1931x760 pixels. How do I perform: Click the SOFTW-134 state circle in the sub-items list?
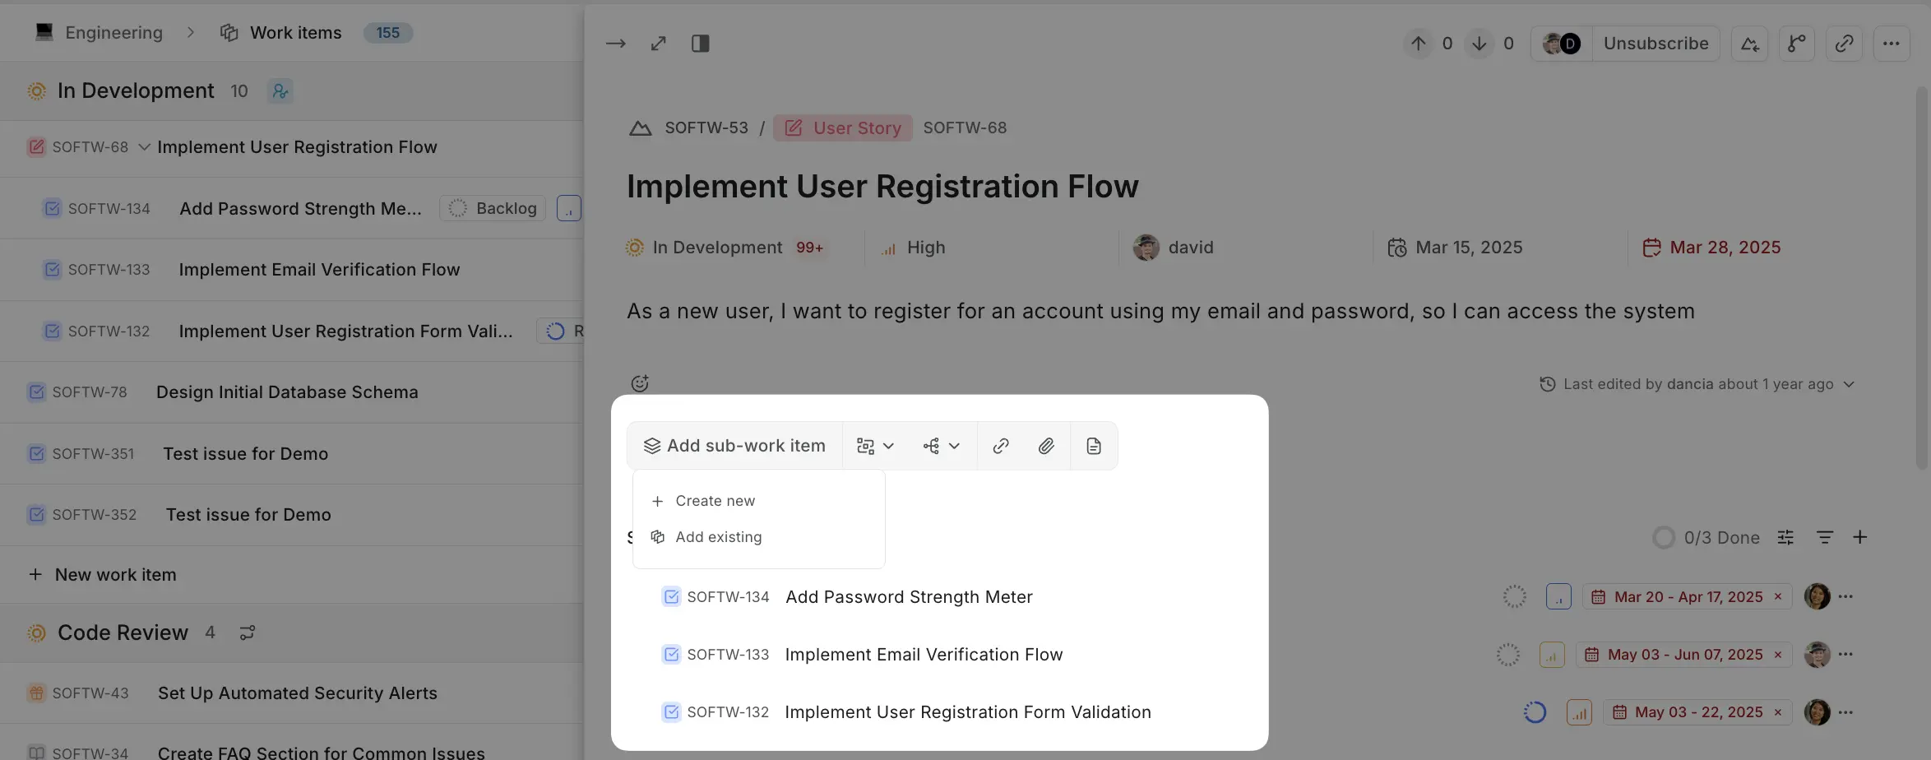click(1514, 597)
